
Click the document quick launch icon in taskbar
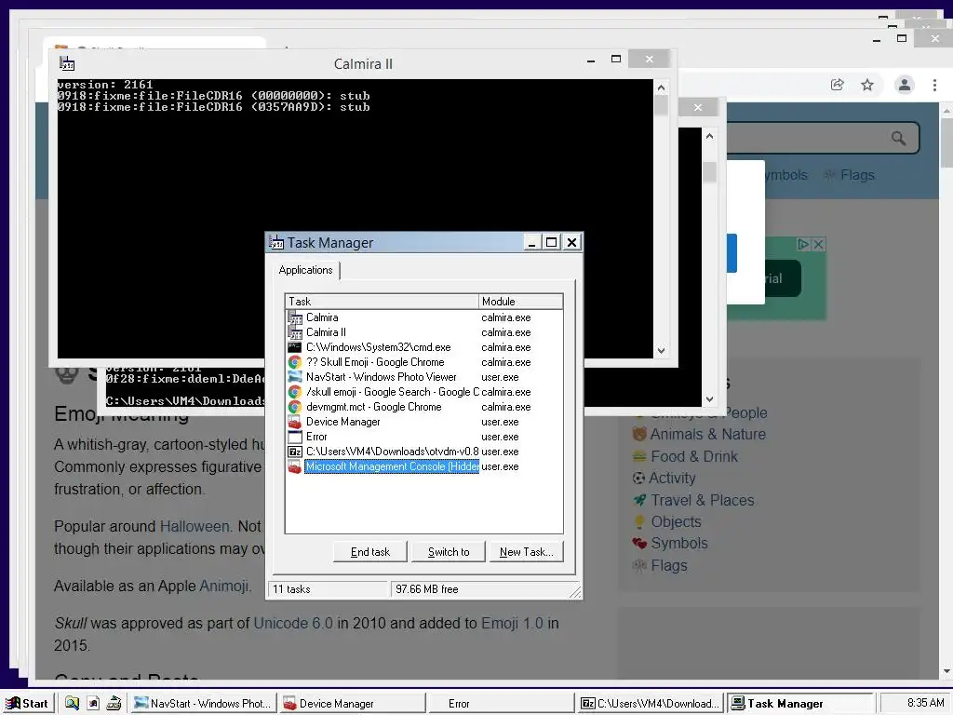pyautogui.click(x=93, y=704)
